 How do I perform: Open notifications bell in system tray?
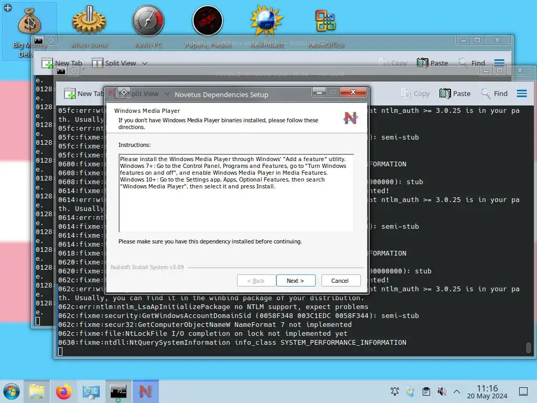coord(394,391)
